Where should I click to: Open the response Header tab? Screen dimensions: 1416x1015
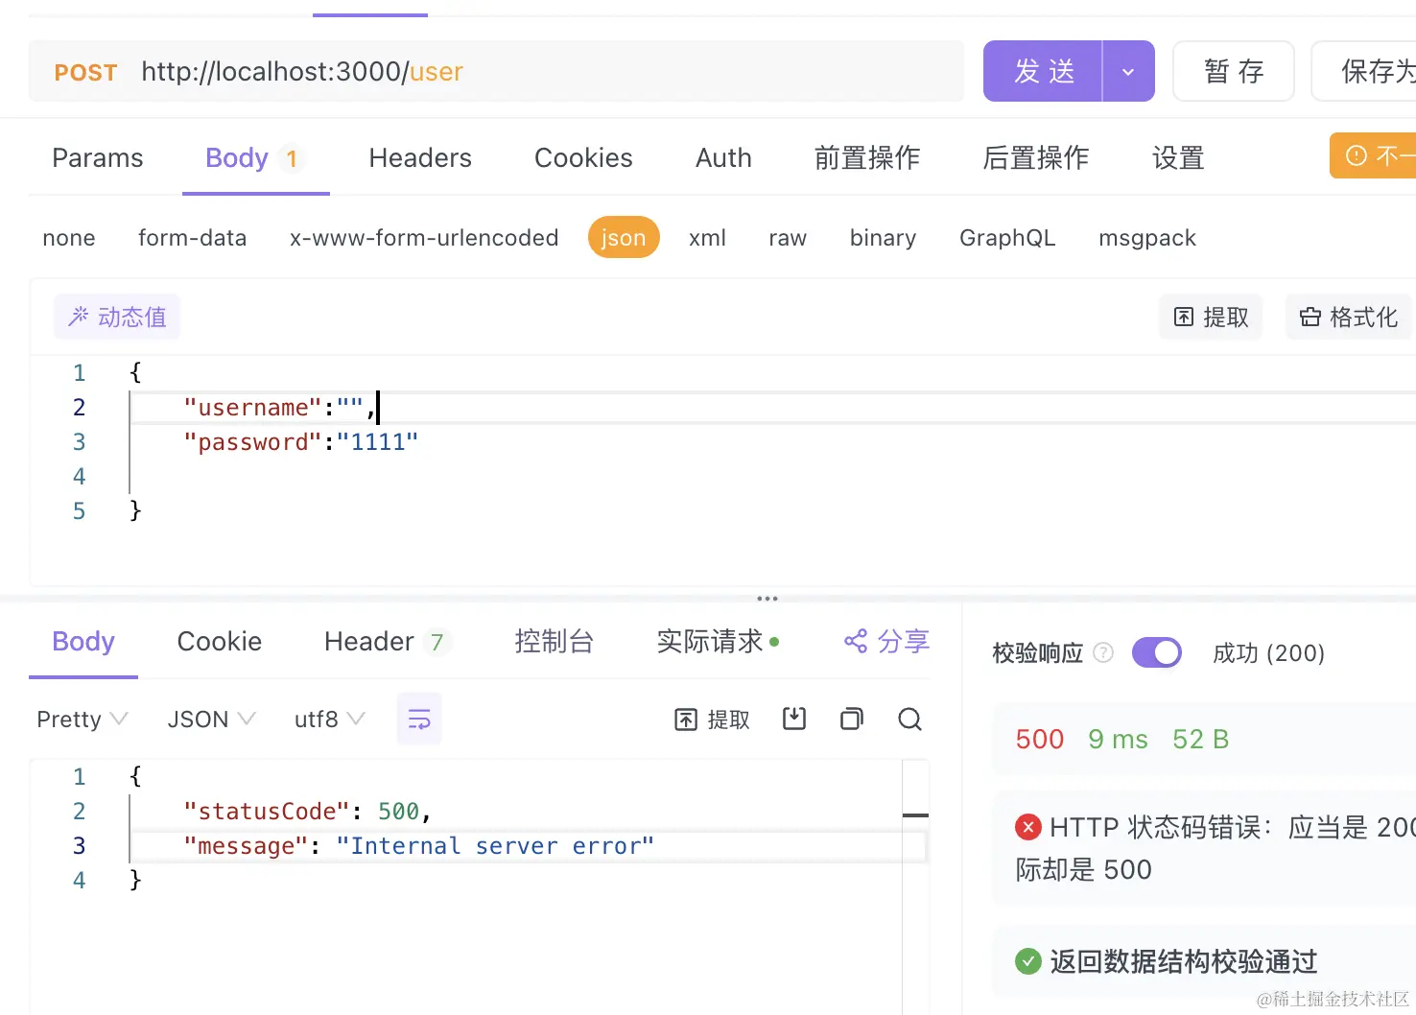click(387, 642)
